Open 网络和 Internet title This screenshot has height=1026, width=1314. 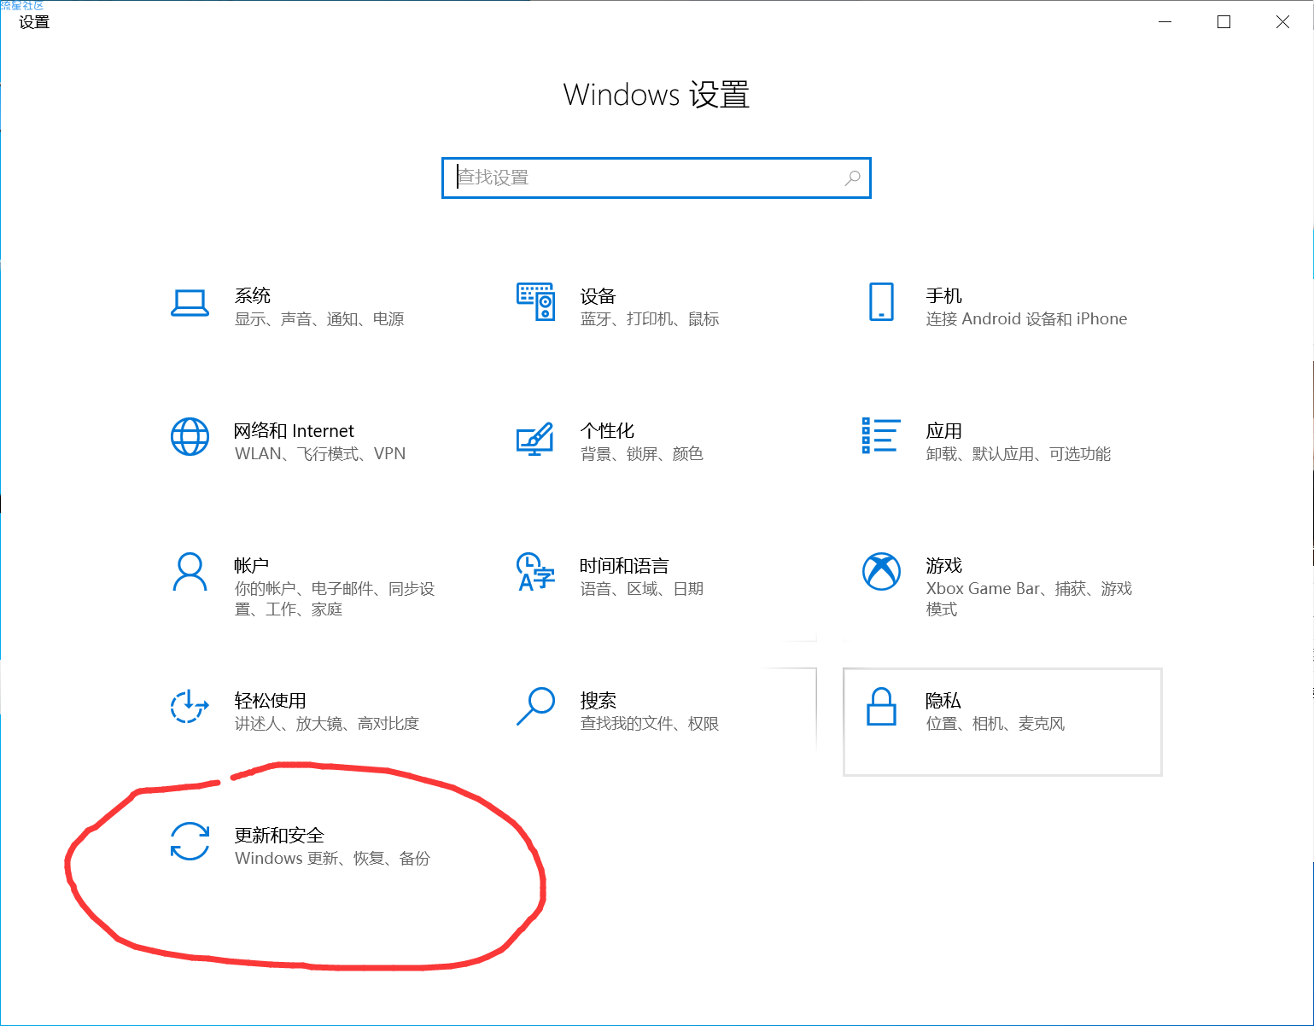click(294, 430)
